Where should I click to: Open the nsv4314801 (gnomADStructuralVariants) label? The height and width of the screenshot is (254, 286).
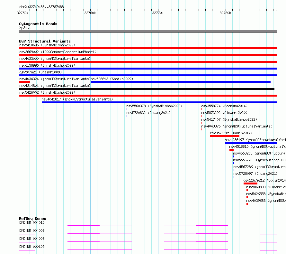[x=55, y=86]
